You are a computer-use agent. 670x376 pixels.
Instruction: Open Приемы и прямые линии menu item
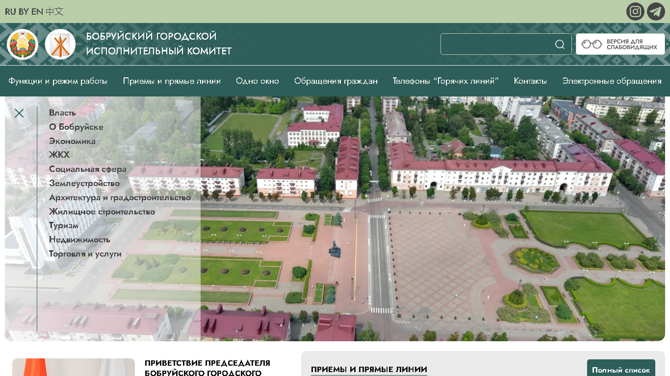click(172, 81)
